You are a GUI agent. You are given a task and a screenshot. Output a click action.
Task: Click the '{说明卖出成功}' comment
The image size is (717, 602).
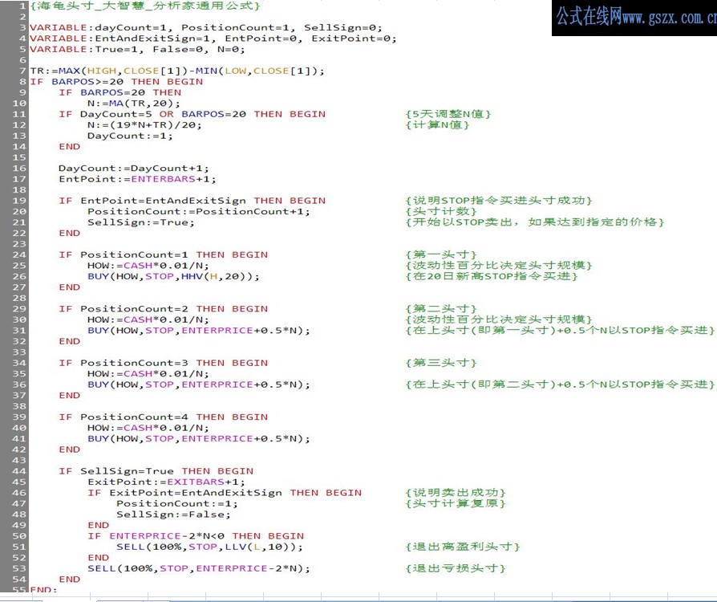(x=456, y=493)
